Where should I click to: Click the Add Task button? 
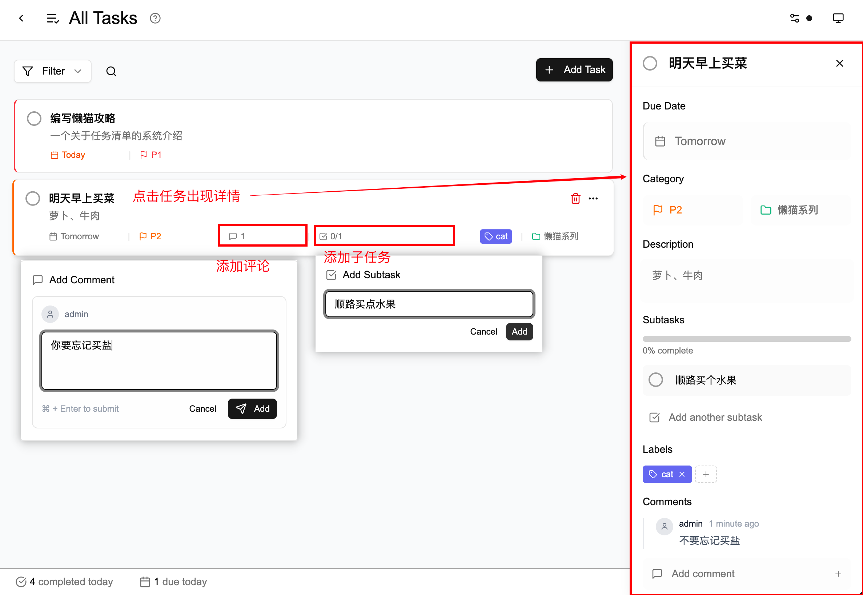574,70
